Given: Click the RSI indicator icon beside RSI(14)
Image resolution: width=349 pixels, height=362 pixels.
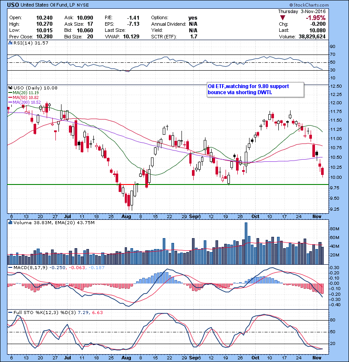Looking at the screenshot, I should point(10,43).
